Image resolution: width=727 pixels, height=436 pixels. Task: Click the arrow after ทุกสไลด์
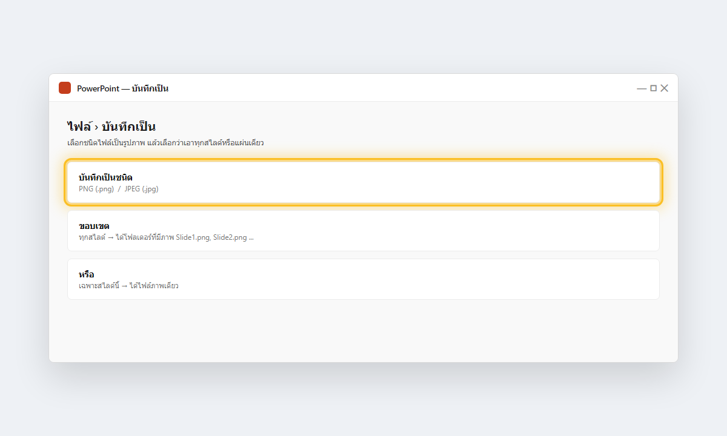point(111,237)
